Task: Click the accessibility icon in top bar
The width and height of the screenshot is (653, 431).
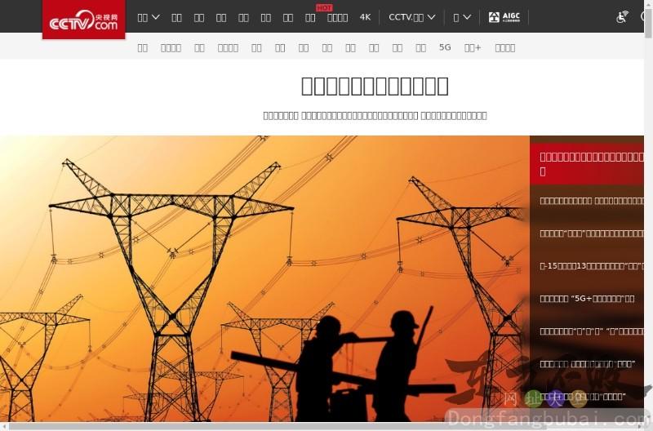Action: (x=622, y=17)
